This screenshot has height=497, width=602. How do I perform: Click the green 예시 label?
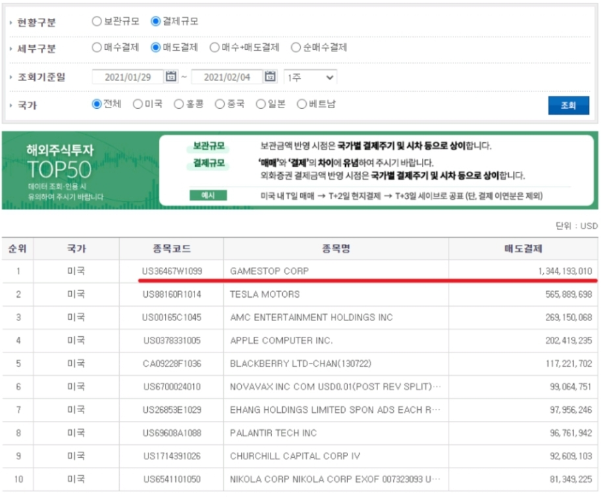(208, 195)
